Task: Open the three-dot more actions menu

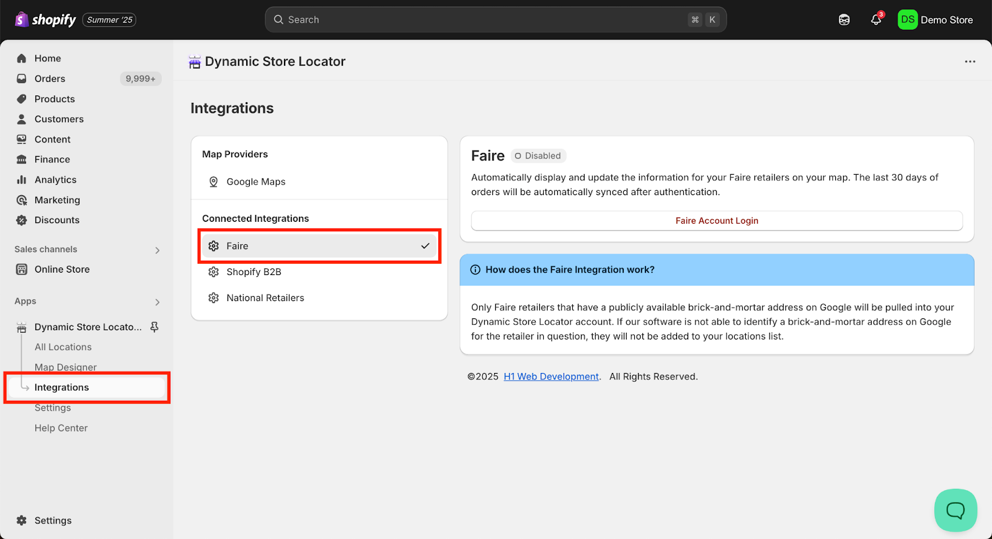Action: 970,61
